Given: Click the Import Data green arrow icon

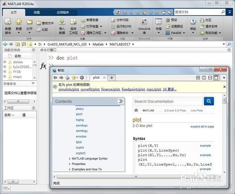Looking at the screenshot, I should pos(62,21).
